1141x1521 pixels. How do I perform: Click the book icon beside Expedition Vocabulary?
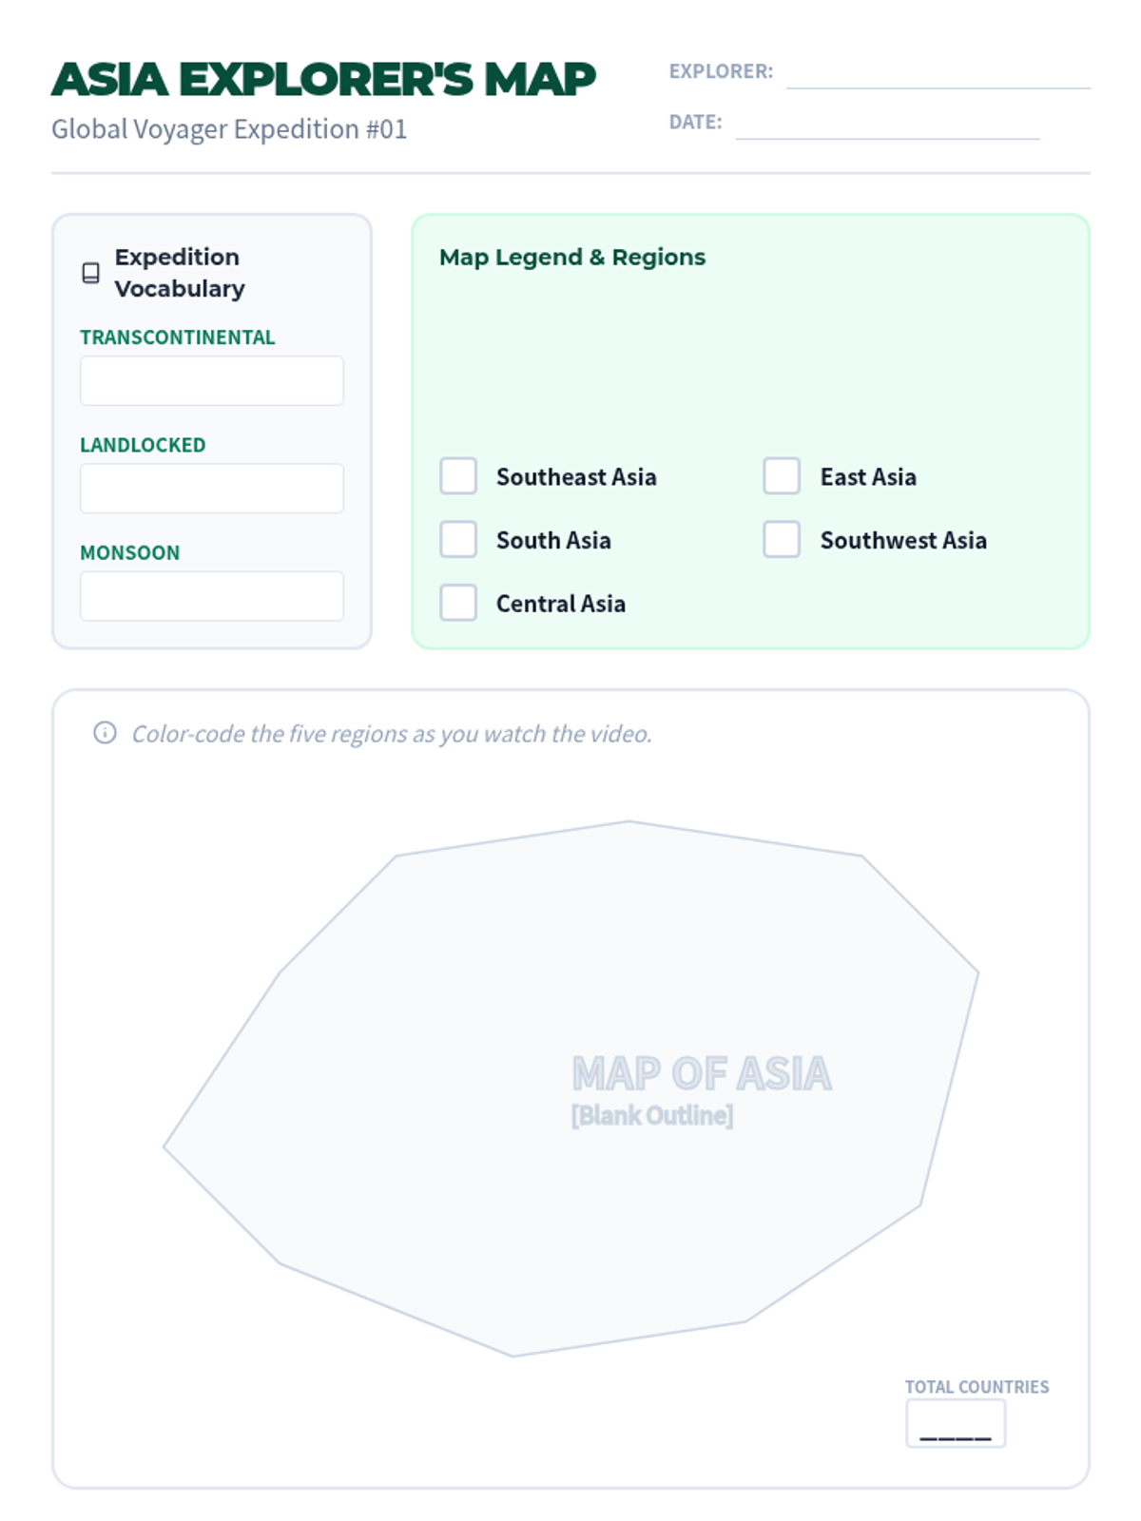(91, 273)
